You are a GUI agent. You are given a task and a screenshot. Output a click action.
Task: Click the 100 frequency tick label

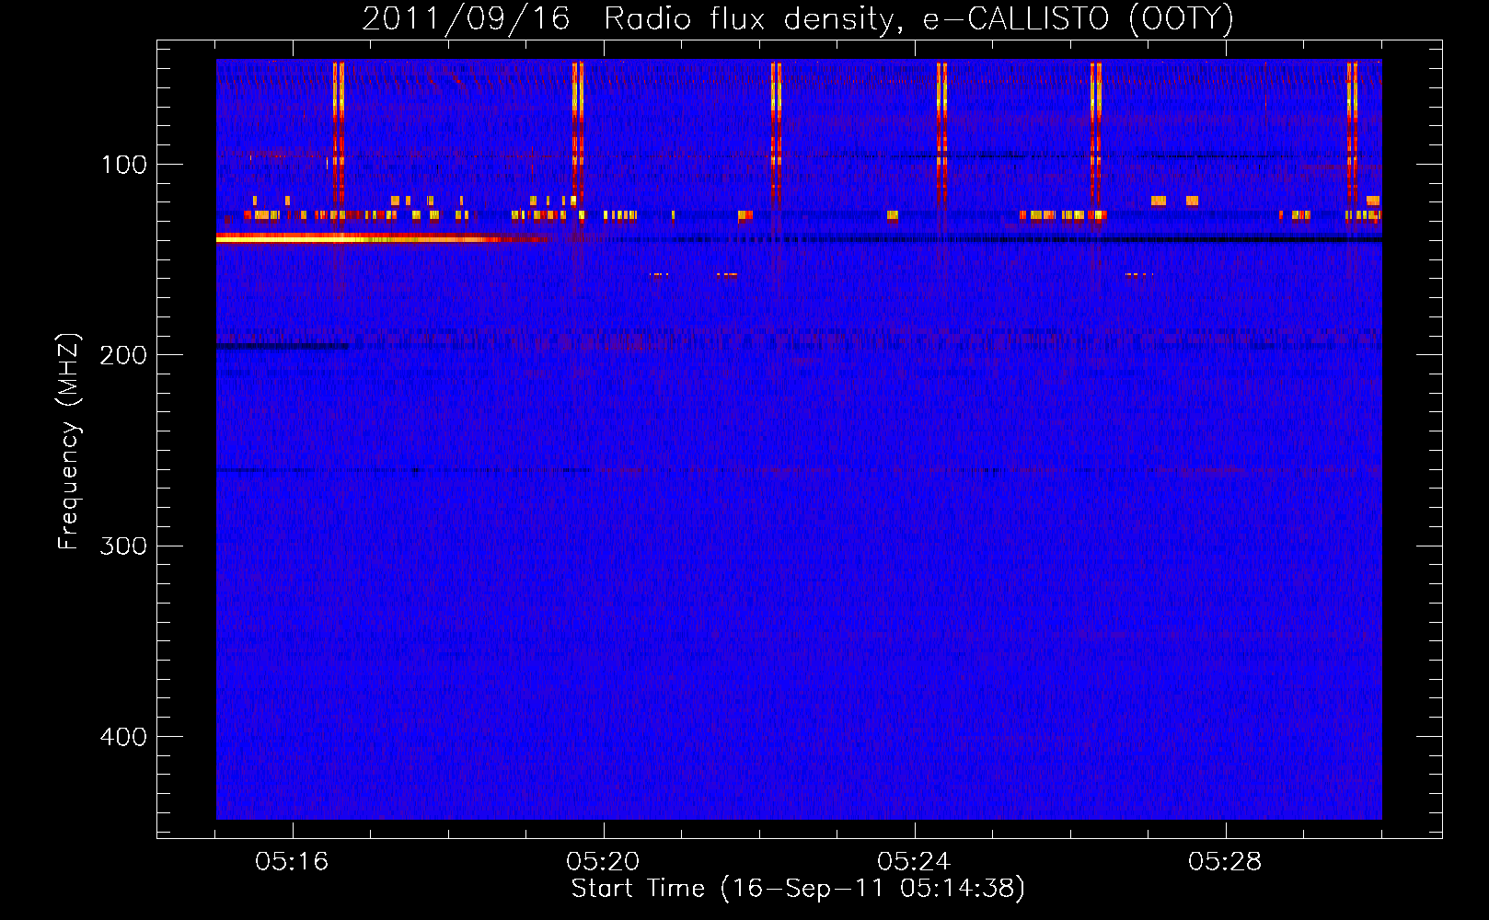(124, 165)
